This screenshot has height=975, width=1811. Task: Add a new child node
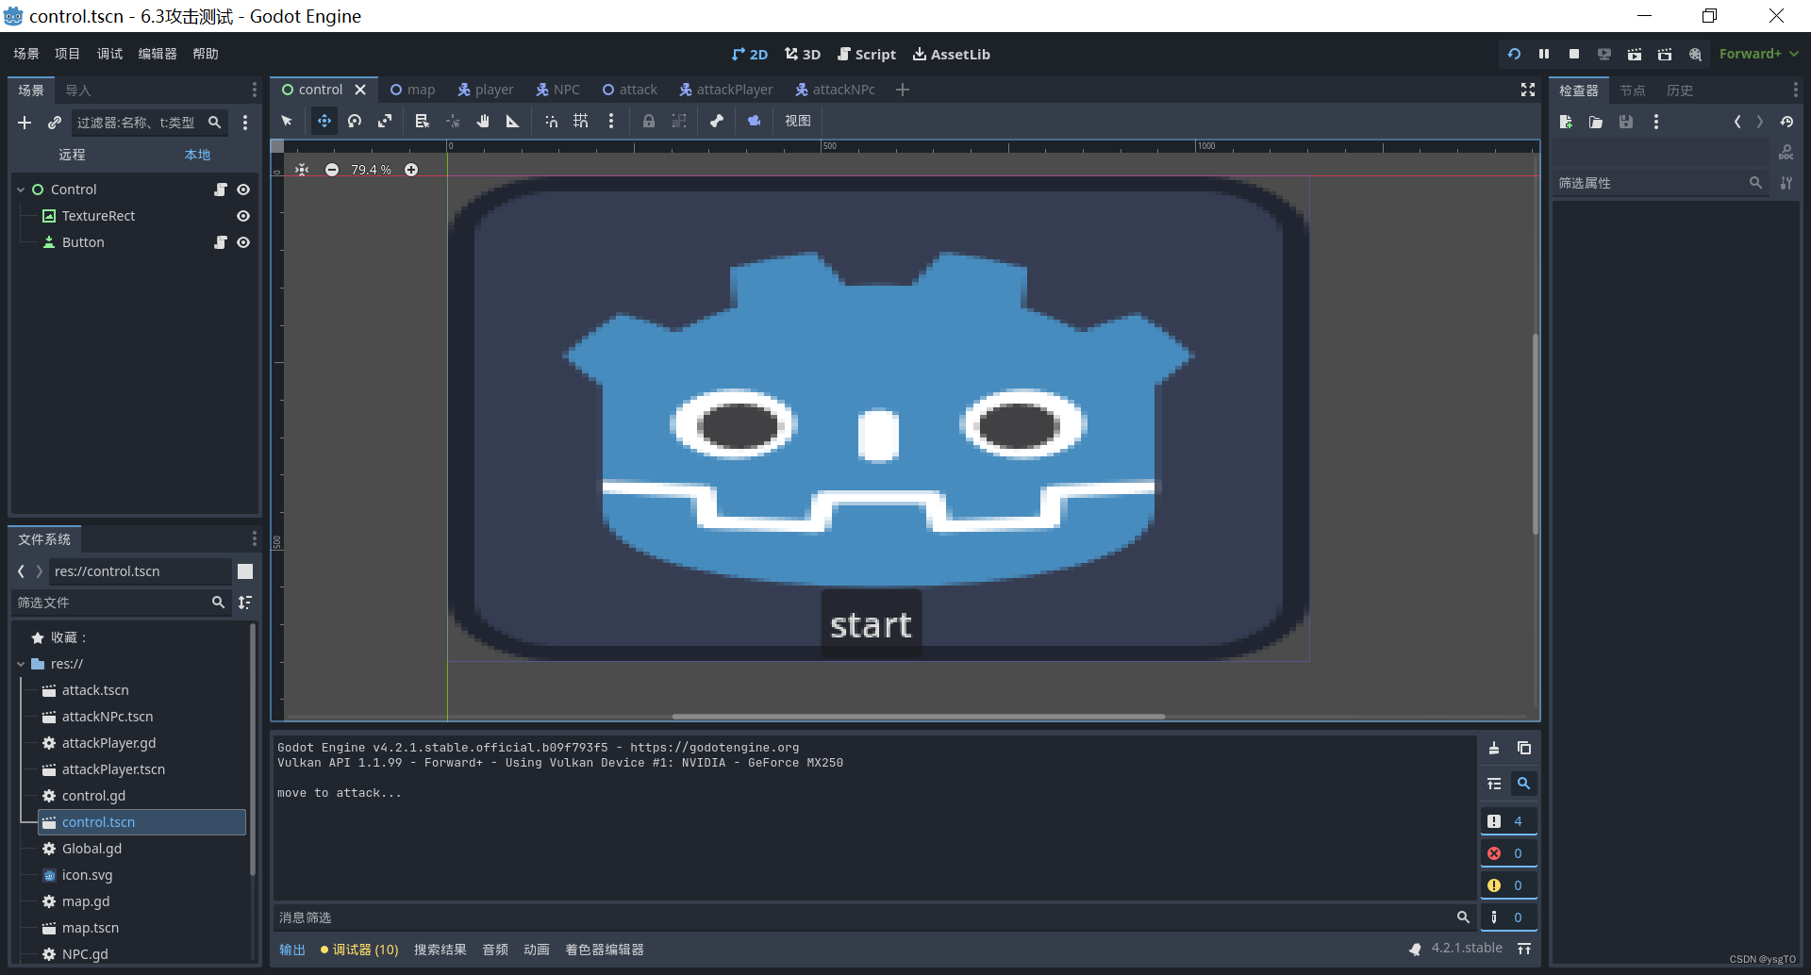click(25, 123)
